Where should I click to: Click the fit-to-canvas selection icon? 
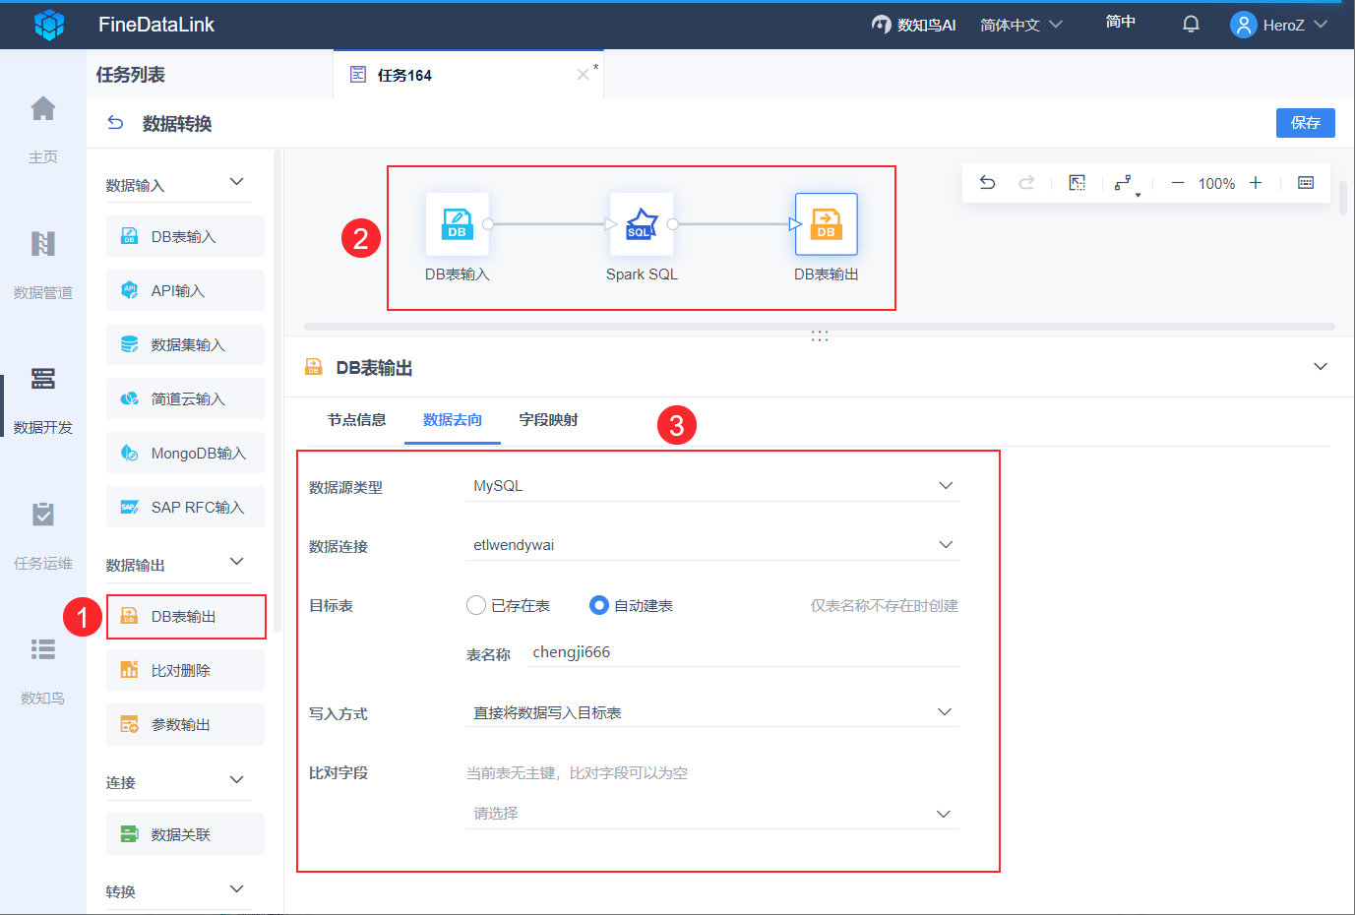click(x=1078, y=183)
